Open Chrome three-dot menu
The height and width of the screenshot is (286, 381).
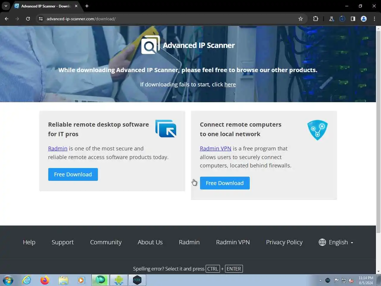click(374, 19)
